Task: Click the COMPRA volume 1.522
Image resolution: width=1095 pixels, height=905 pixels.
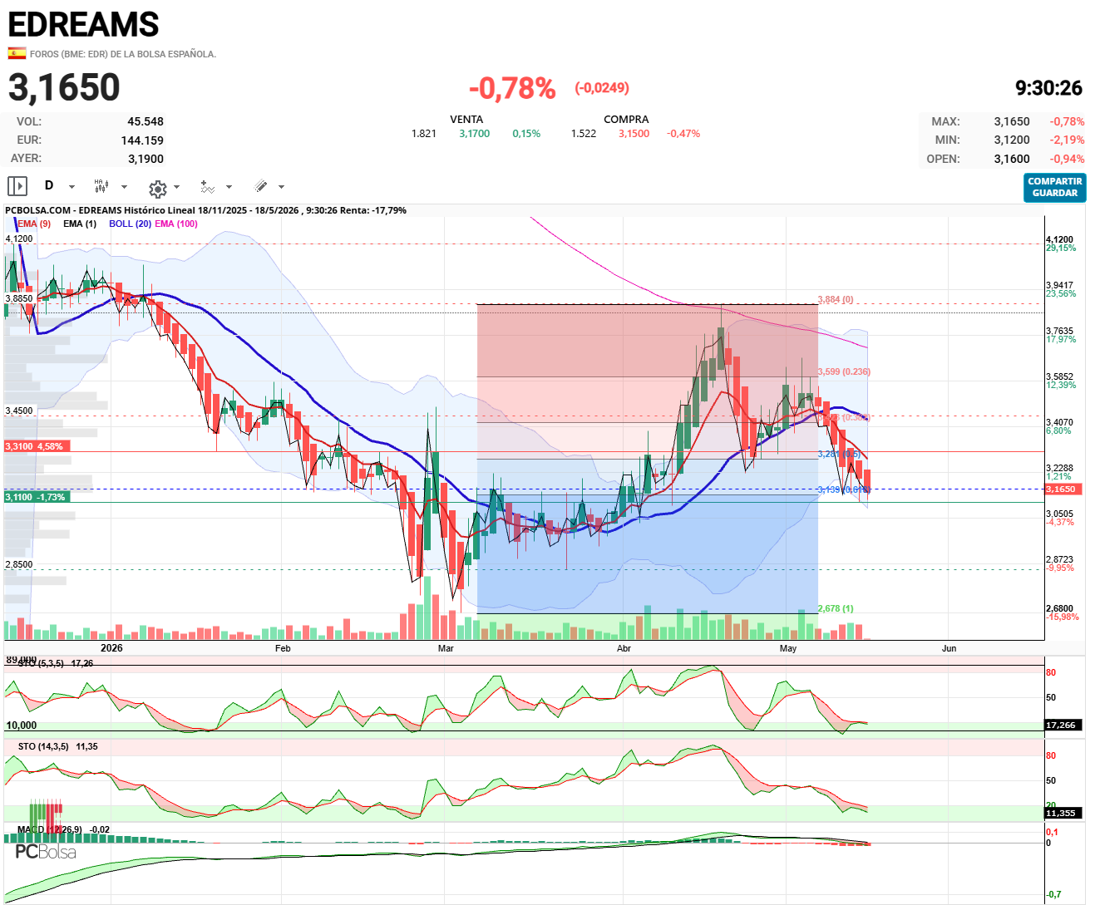Action: pos(584,134)
